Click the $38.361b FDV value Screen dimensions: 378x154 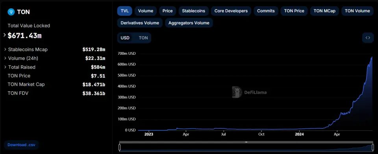pyautogui.click(x=94, y=93)
